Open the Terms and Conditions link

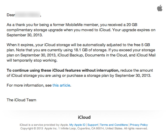click(114, 125)
